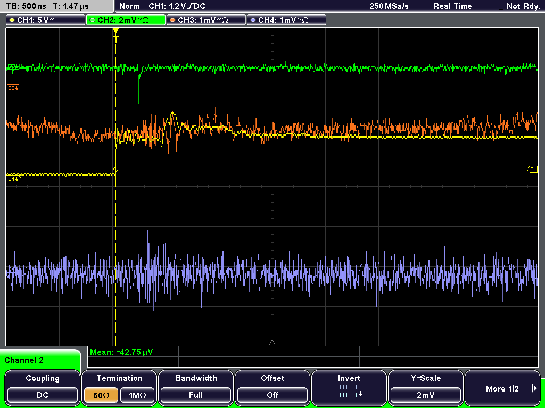
Task: Click the yellow trigger position T marker
Action: (x=115, y=36)
